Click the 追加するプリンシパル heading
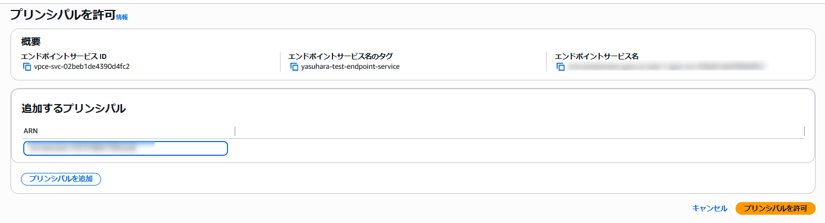The image size is (825, 223). (x=73, y=108)
